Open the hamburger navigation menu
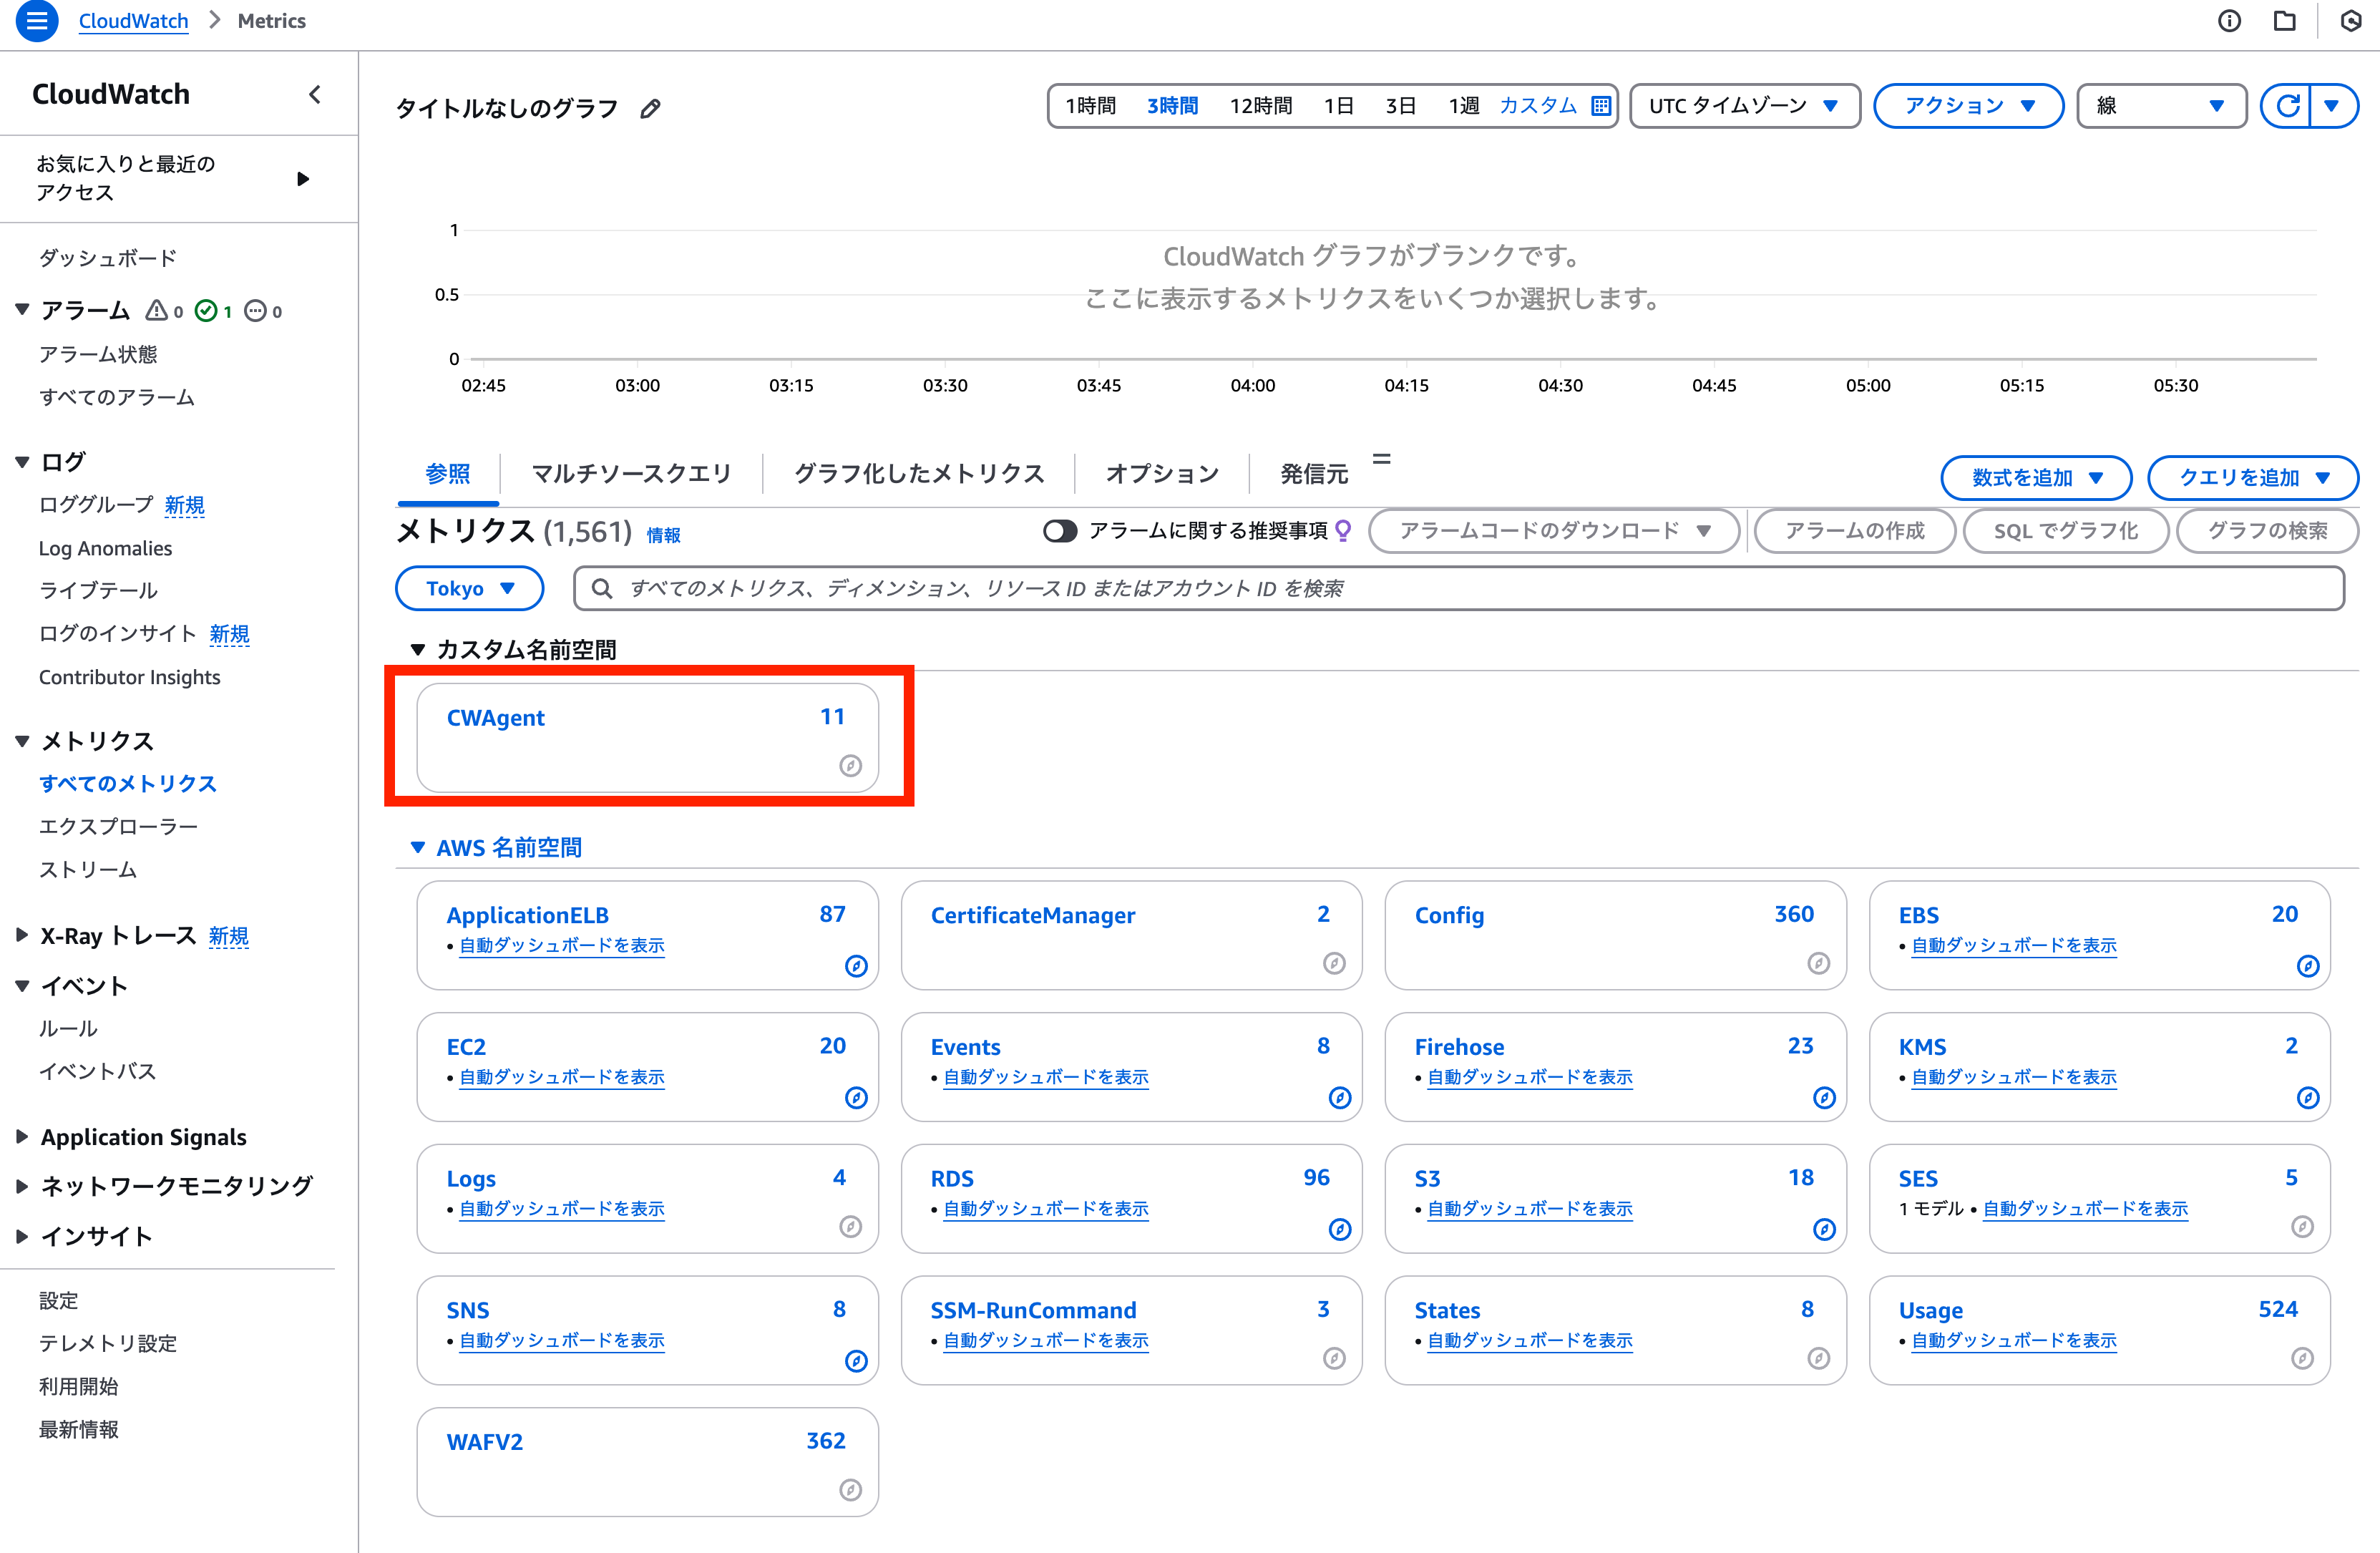2380x1553 pixels. [37, 21]
